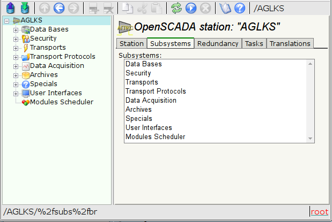Click the root user link in status bar
332x222 pixels.
[x=319, y=212]
